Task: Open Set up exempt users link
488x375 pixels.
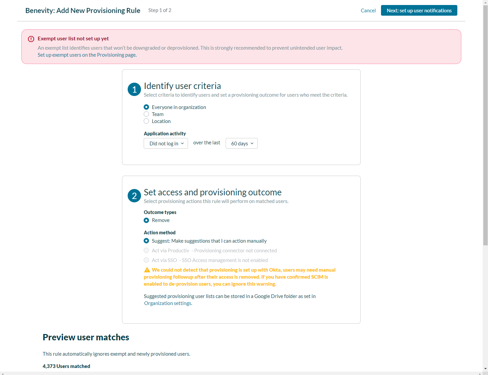Action: coord(87,55)
